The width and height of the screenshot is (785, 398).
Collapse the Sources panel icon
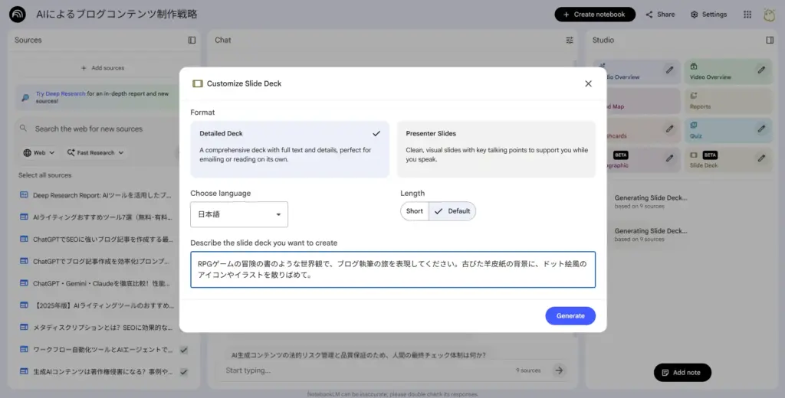click(192, 40)
